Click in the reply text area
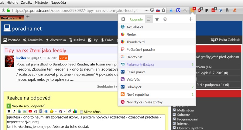 tap(86, 122)
